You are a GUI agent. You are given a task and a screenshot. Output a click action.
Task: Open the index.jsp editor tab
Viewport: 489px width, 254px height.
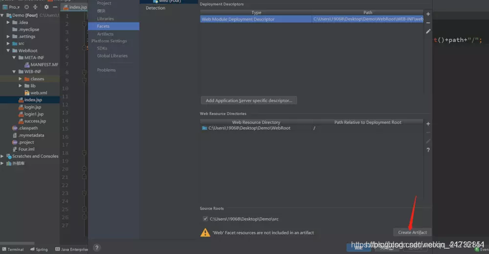75,7
